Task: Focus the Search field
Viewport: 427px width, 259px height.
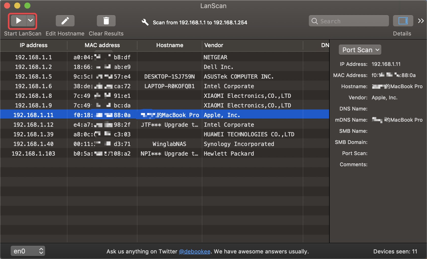Action: click(349, 21)
